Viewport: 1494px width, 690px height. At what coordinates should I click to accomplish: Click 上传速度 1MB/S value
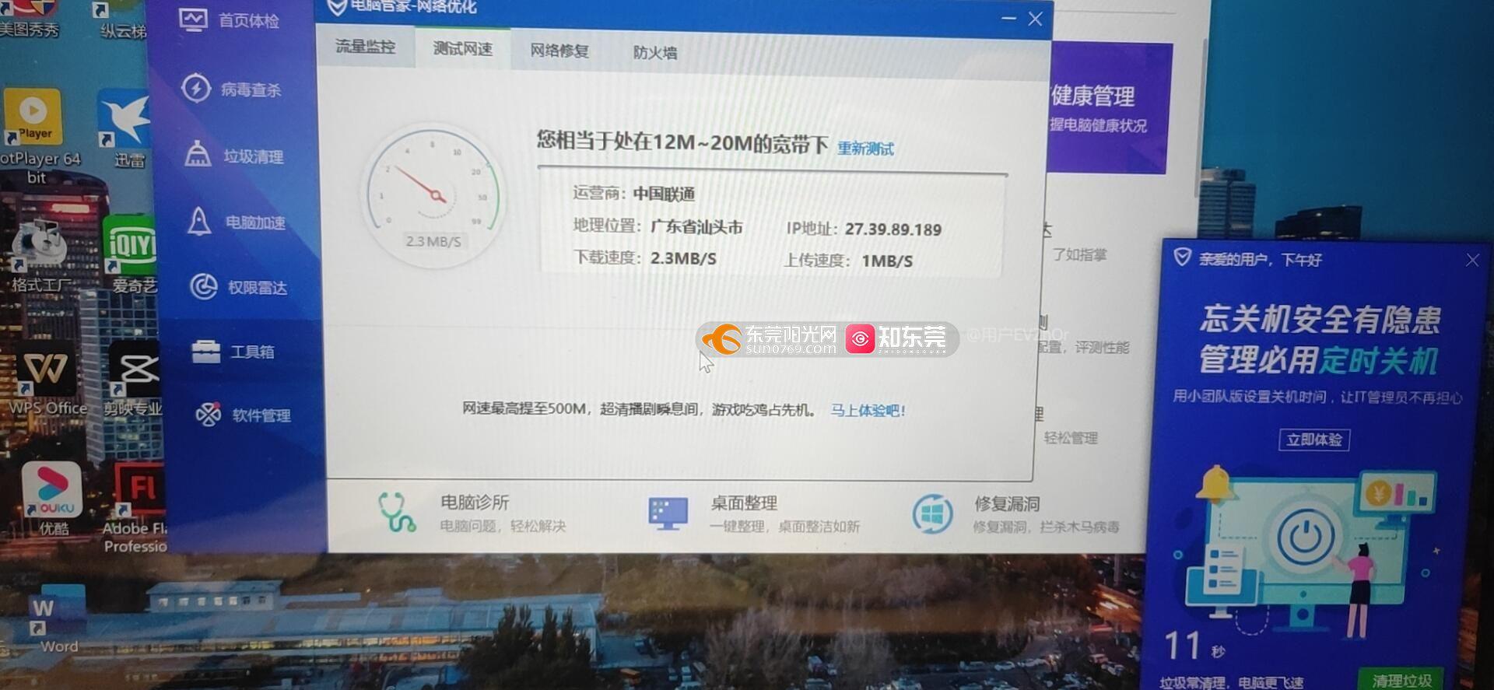click(887, 261)
